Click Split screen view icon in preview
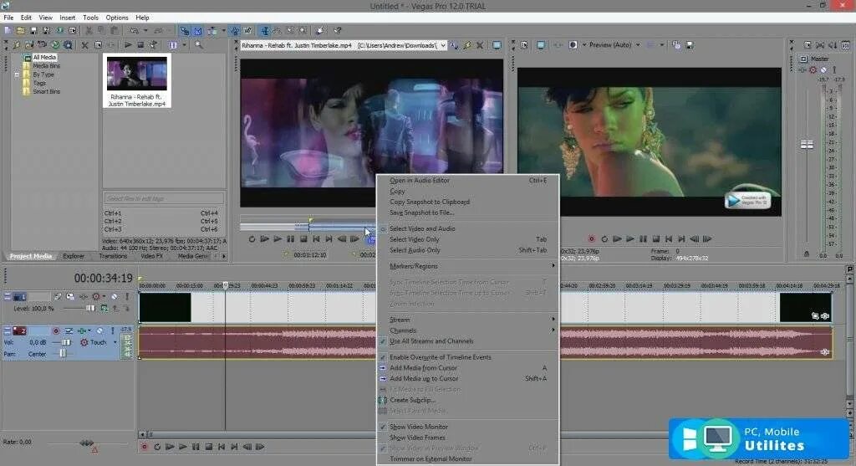Viewport: 856px width, 466px height. point(573,45)
